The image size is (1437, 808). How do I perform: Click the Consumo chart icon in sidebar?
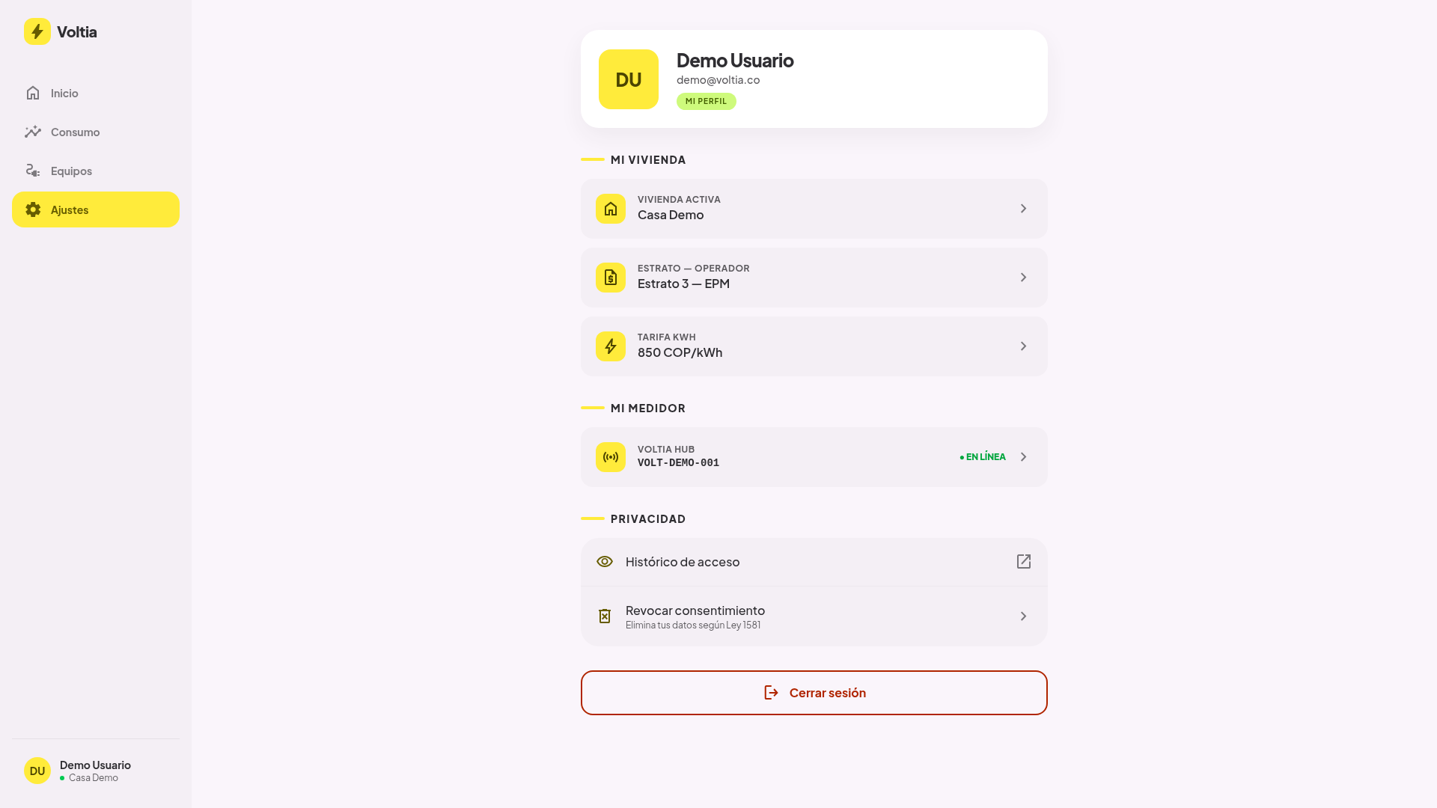(x=33, y=132)
